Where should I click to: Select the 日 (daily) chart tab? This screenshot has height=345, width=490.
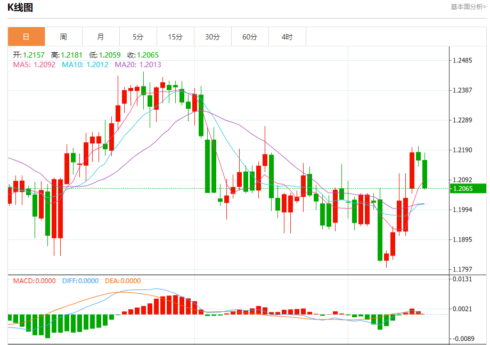pos(26,37)
